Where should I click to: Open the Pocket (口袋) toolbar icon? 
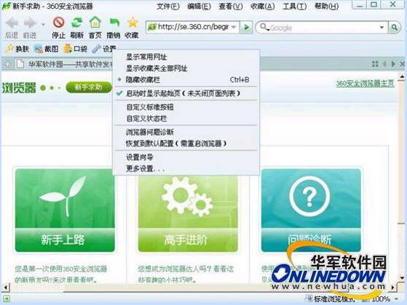[x=68, y=49]
